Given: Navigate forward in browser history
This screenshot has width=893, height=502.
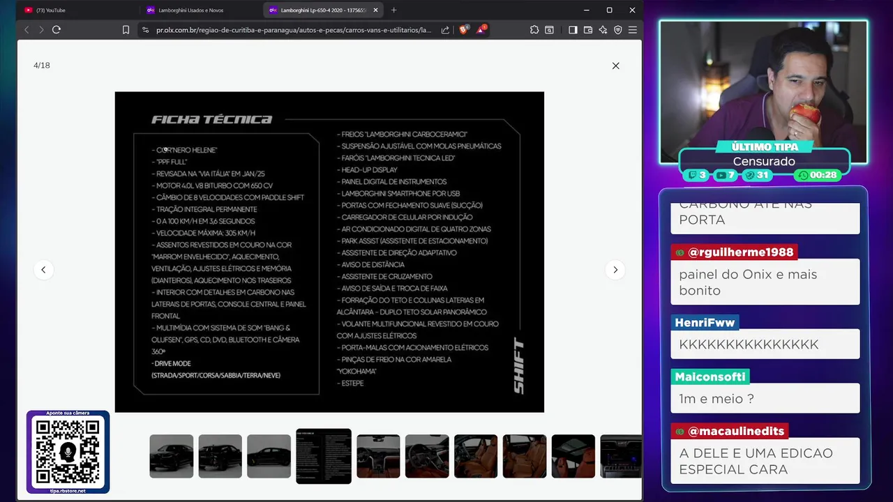Looking at the screenshot, I should (x=41, y=30).
